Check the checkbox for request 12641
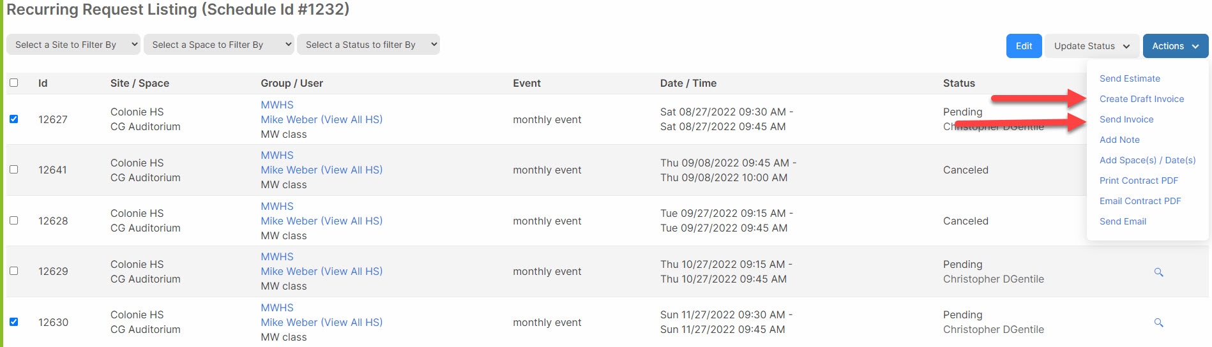The width and height of the screenshot is (1212, 347). 14,170
